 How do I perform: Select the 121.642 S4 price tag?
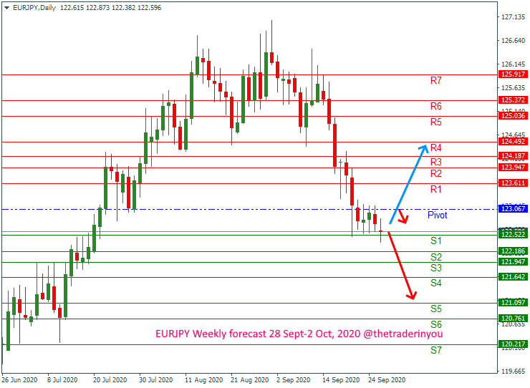pyautogui.click(x=513, y=277)
